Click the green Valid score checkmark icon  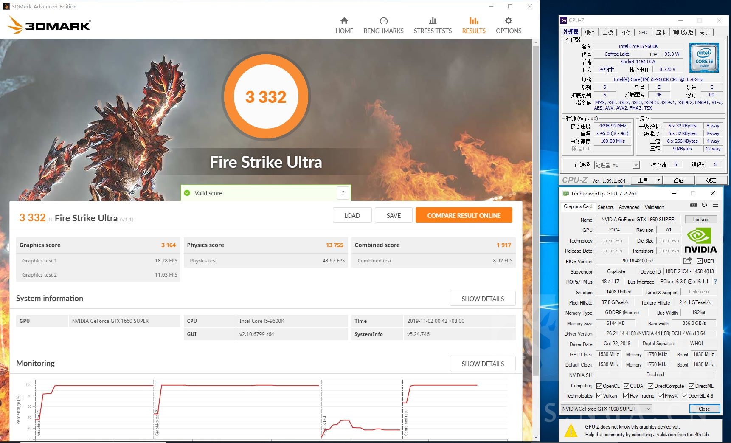tap(187, 193)
